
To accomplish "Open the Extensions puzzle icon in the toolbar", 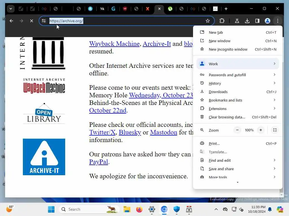I will [x=222, y=21].
